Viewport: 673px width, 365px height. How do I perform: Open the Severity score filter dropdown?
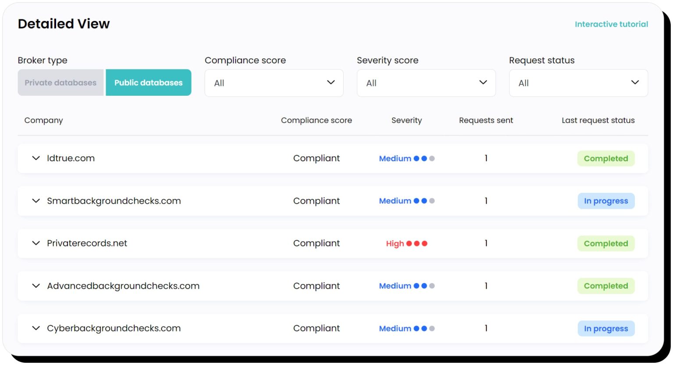click(426, 83)
